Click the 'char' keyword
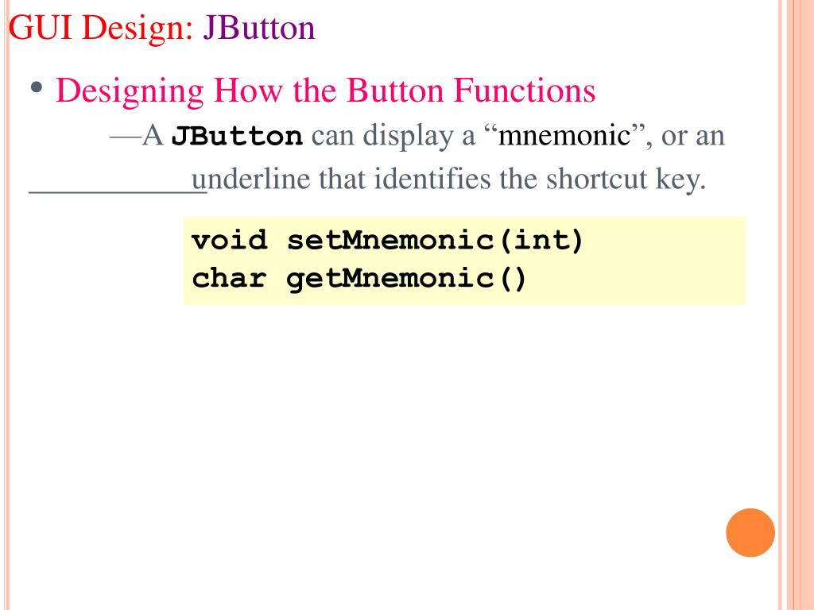This screenshot has height=610, width=814. [229, 279]
